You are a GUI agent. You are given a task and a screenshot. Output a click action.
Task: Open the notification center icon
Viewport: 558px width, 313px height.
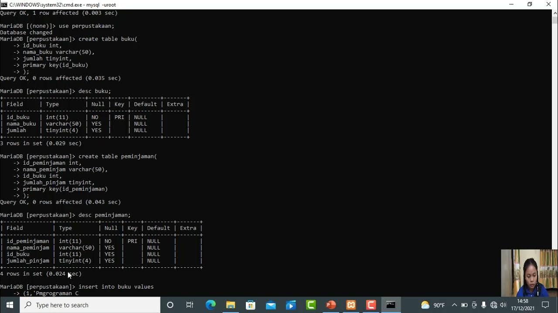pyautogui.click(x=545, y=305)
